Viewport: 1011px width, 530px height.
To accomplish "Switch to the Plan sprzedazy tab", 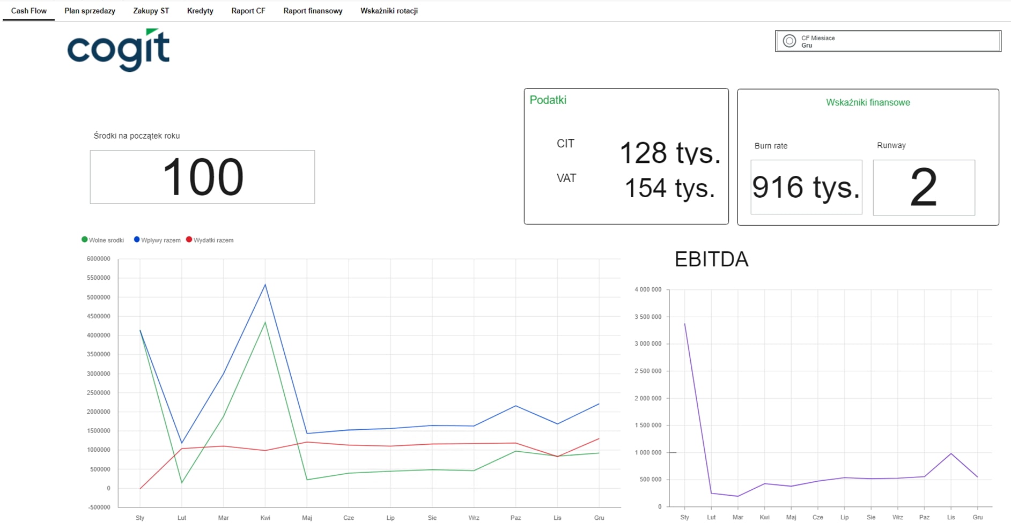I will tap(90, 11).
